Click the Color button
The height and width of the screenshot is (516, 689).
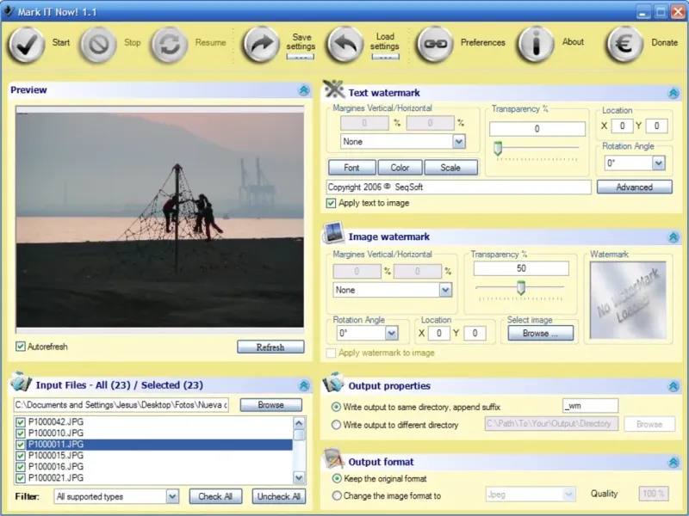point(400,168)
